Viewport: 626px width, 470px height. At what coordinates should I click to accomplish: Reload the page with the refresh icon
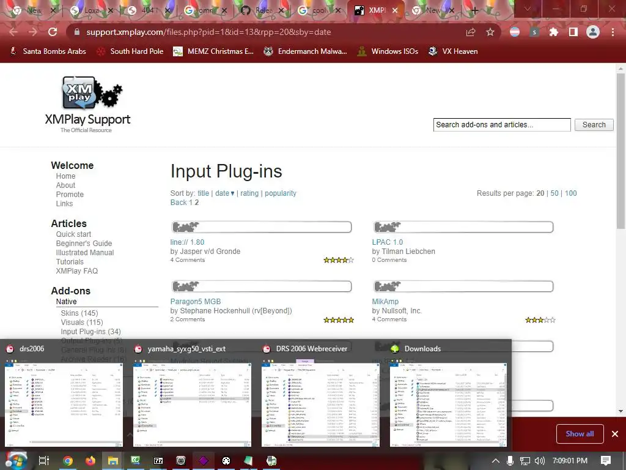[x=53, y=32]
